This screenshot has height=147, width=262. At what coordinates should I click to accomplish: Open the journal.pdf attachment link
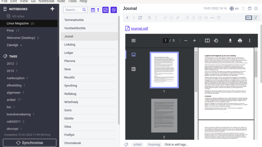tap(140, 28)
